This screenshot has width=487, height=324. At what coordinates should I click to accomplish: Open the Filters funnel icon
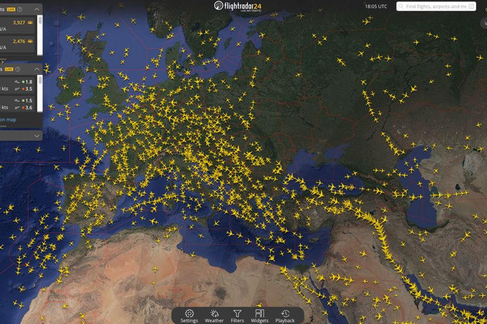click(237, 316)
